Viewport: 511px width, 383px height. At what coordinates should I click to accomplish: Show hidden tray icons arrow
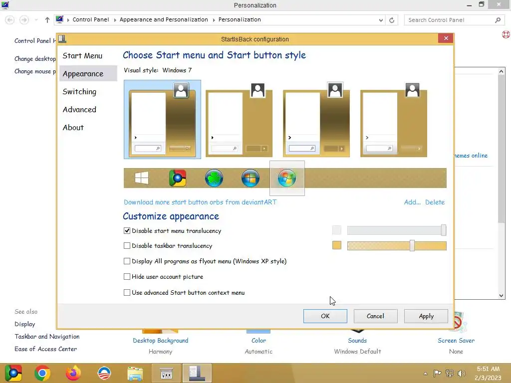[x=425, y=374]
